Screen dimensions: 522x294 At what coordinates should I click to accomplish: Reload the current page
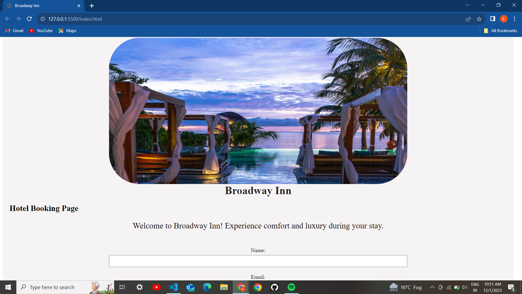pyautogui.click(x=29, y=19)
